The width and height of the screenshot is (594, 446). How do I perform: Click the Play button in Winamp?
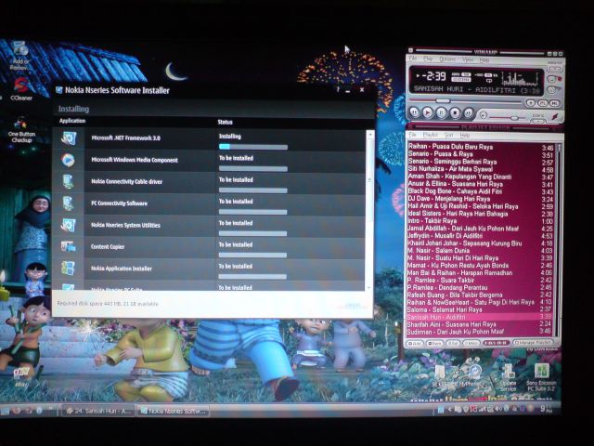(x=428, y=112)
